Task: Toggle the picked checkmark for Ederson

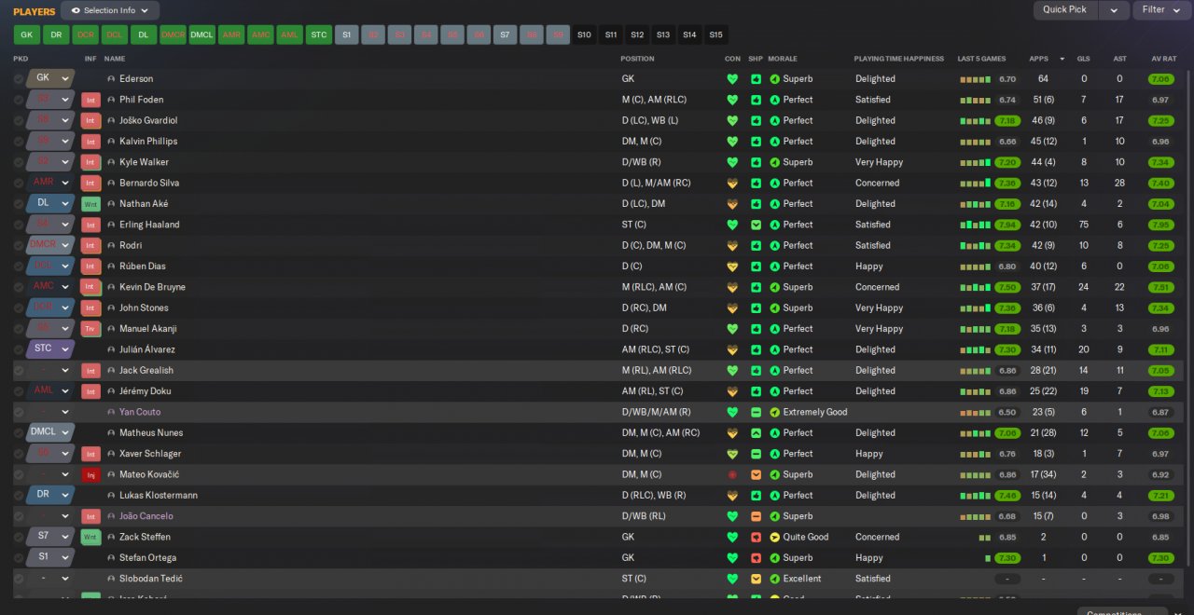Action: tap(19, 79)
